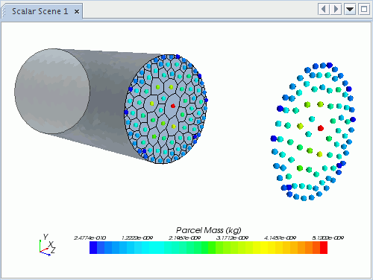Screen dimensions: 373x280
Task: Click the red parcel in the cylinder face
Action: coord(173,106)
